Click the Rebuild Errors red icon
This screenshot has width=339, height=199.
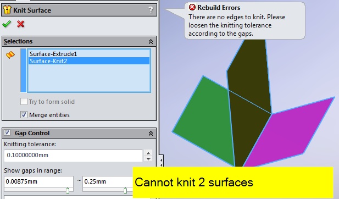tap(192, 7)
